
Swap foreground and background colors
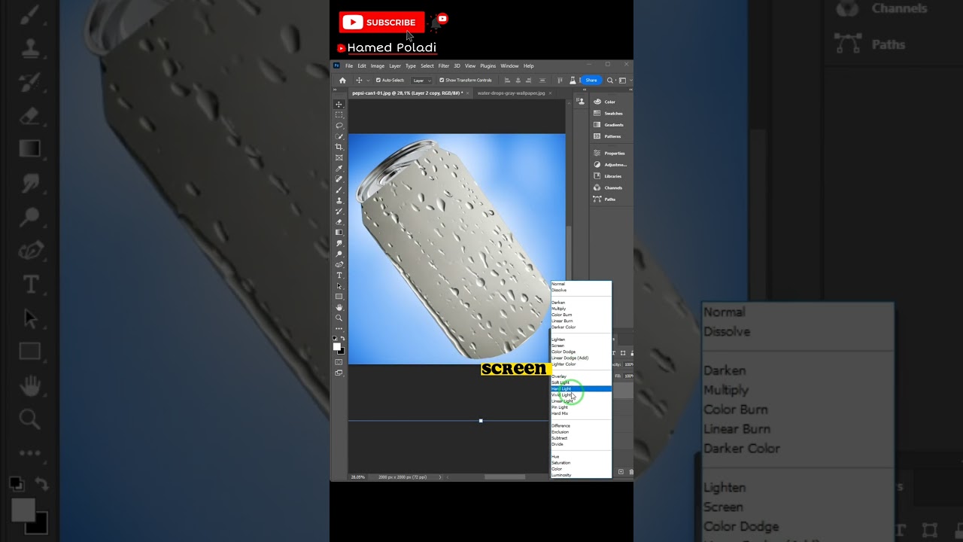343,339
